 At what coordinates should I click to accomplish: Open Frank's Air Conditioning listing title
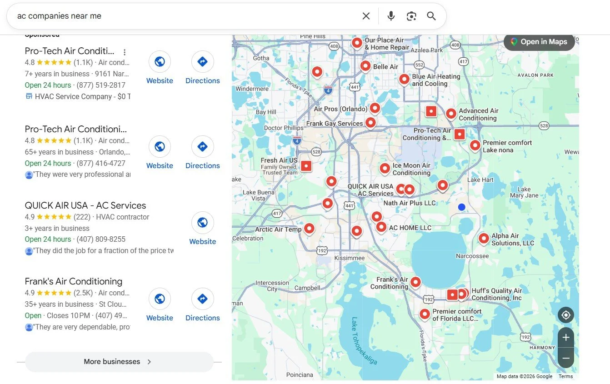tap(74, 281)
